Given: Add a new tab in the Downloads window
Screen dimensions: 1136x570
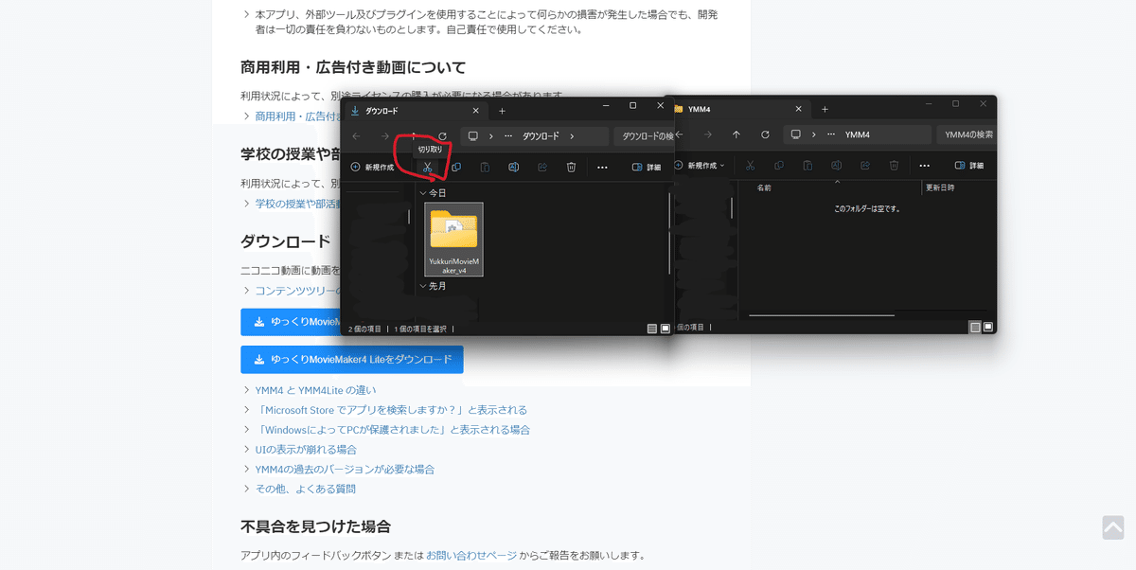Looking at the screenshot, I should click(503, 111).
